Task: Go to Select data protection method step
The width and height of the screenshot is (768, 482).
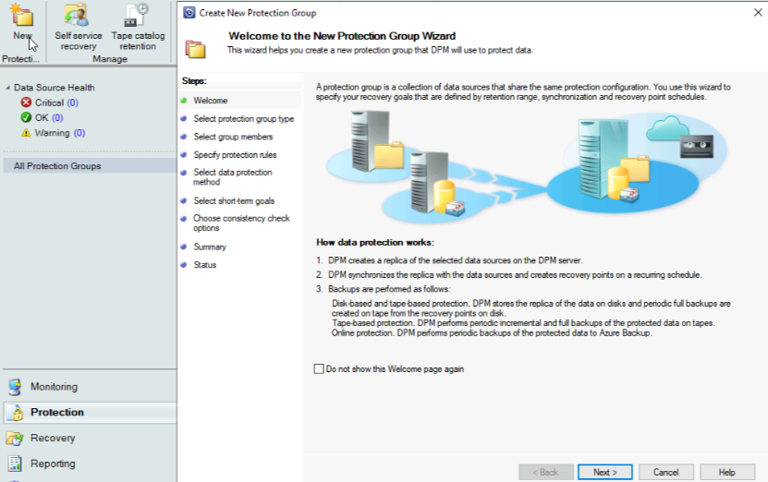Action: [233, 177]
